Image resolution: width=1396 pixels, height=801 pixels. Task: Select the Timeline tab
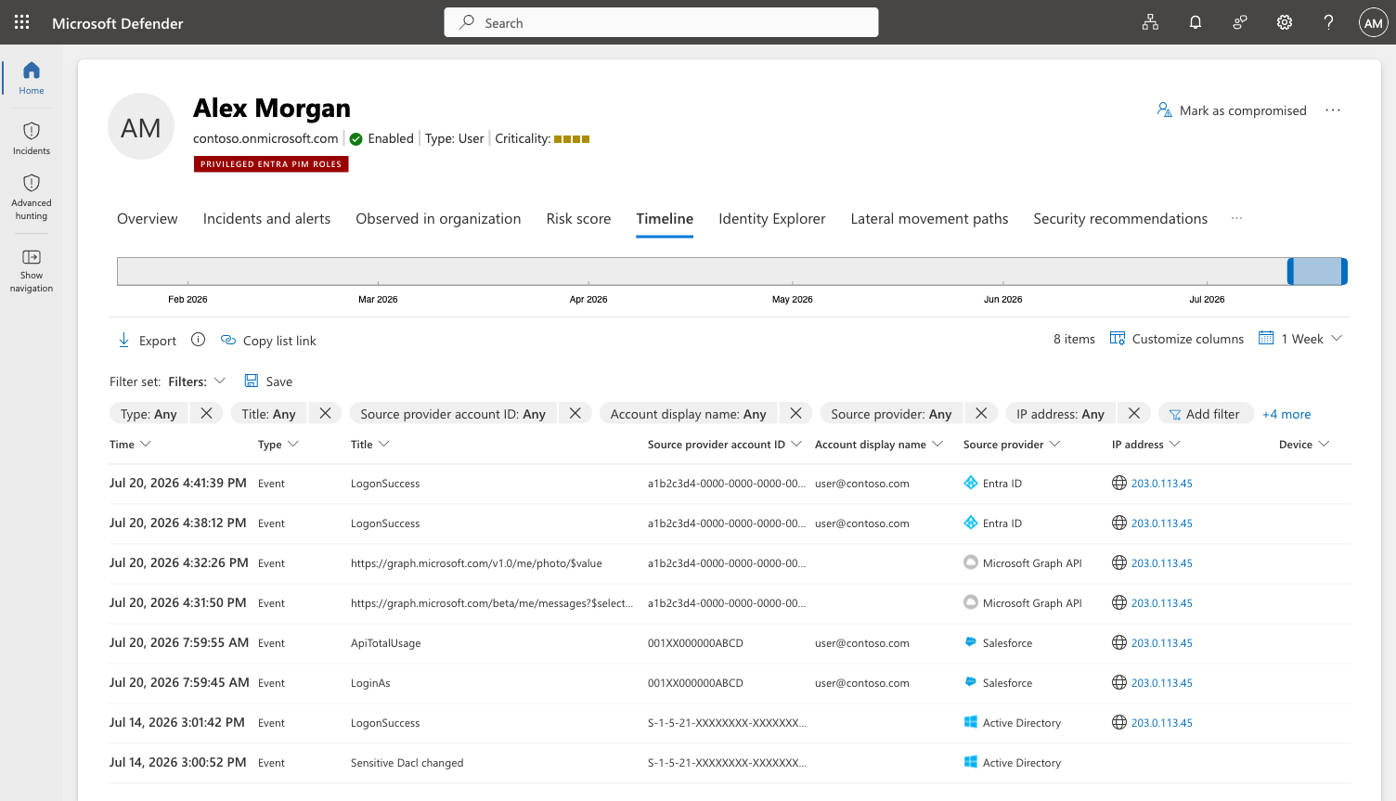pos(665,219)
